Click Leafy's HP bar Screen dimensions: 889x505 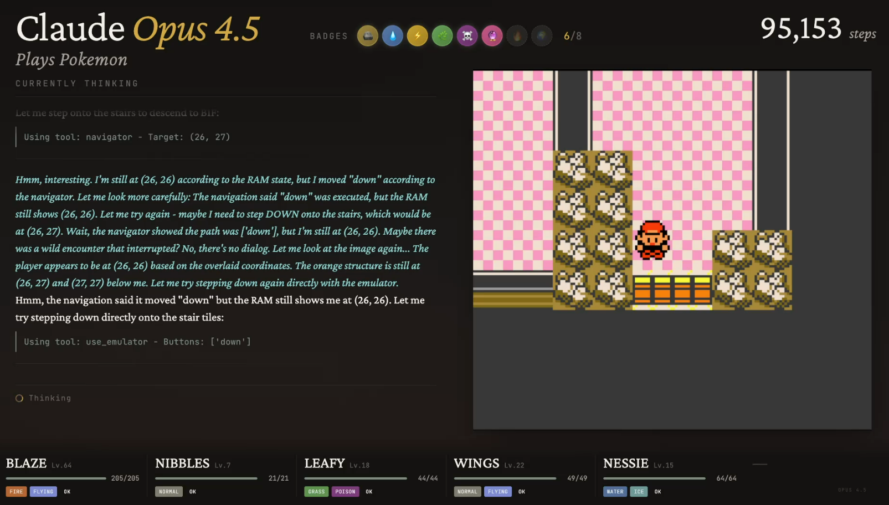[356, 478]
